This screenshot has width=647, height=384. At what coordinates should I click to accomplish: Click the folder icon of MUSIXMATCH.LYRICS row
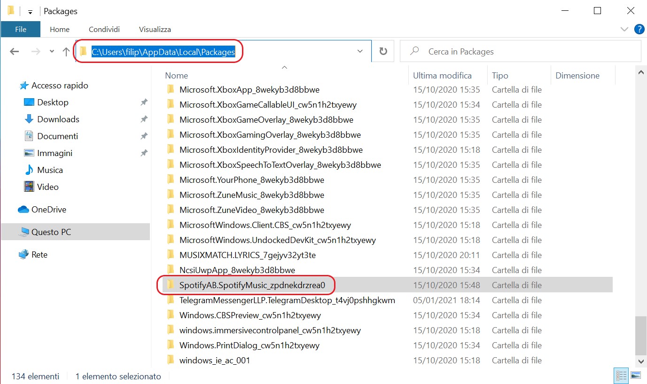(171, 255)
